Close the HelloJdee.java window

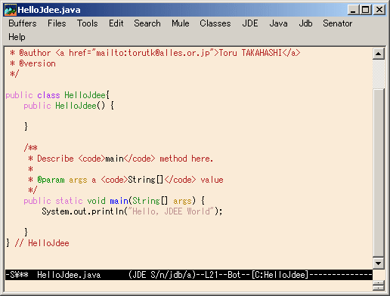tap(379, 10)
